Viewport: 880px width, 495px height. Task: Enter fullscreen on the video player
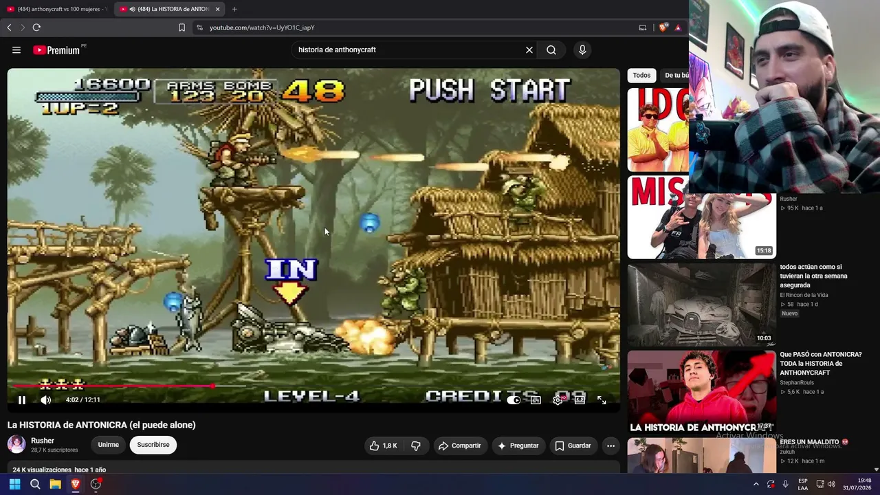[602, 399]
